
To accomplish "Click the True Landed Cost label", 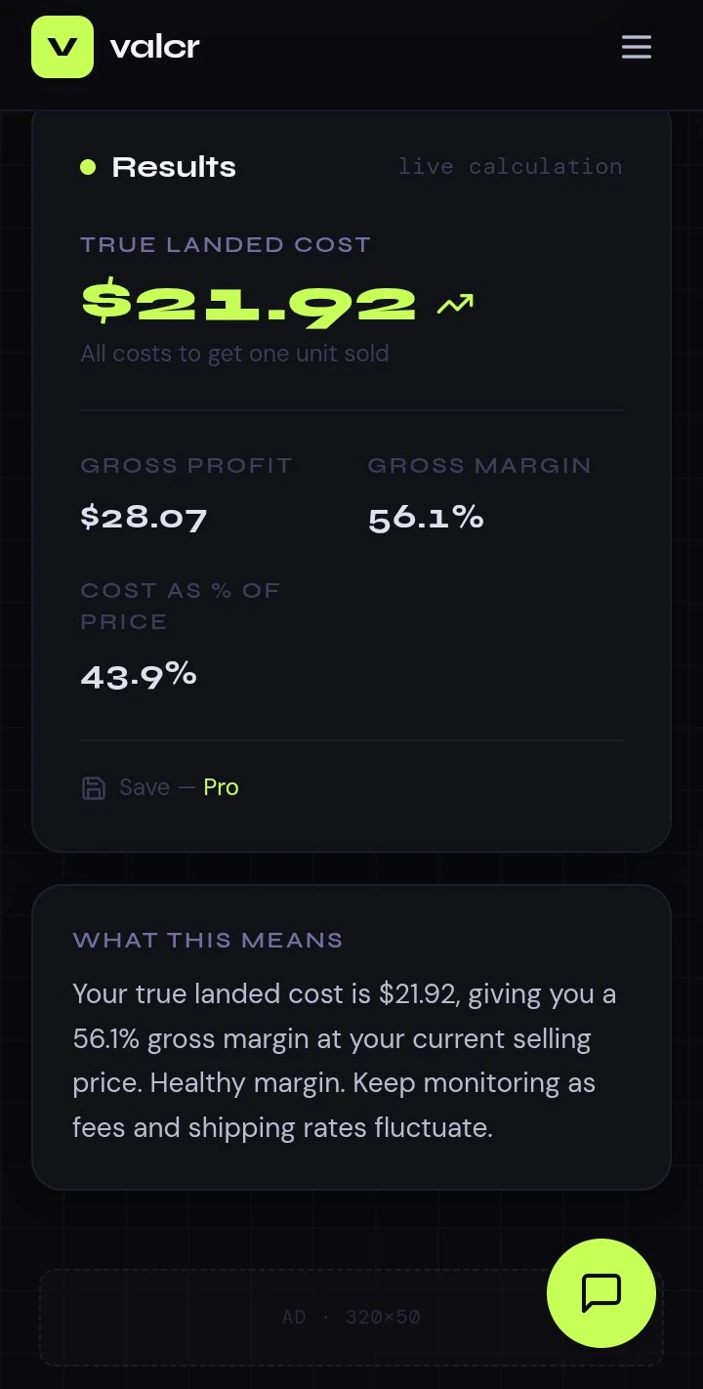I will coord(226,245).
